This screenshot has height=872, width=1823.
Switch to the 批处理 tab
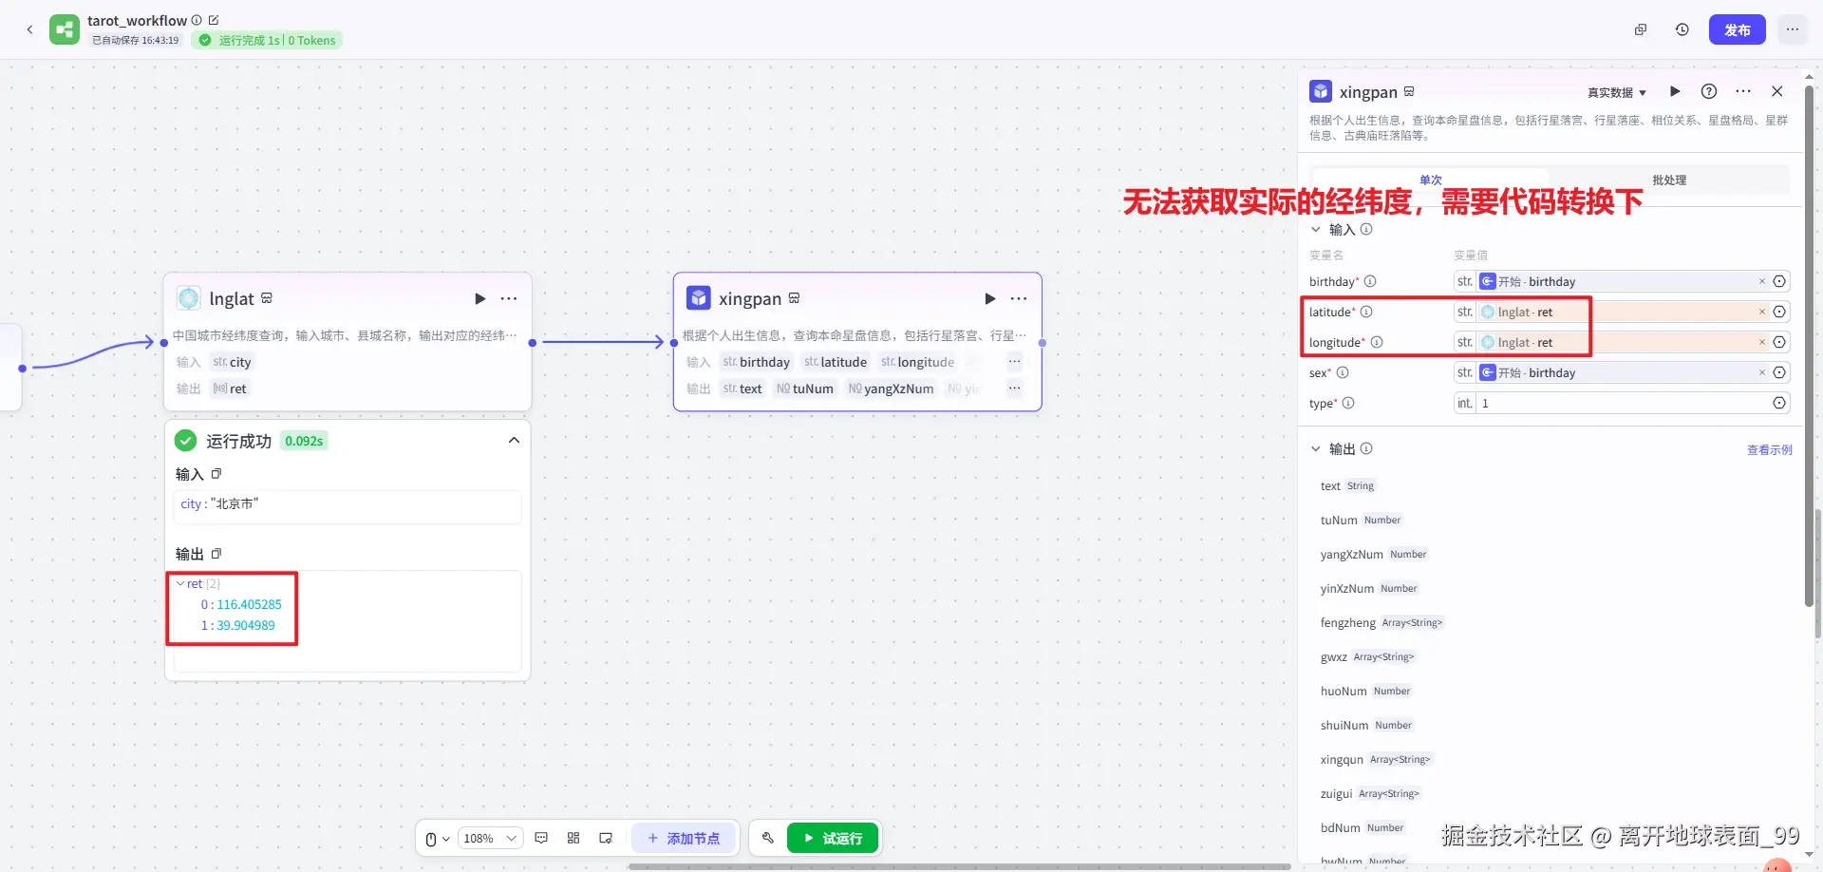coord(1669,180)
